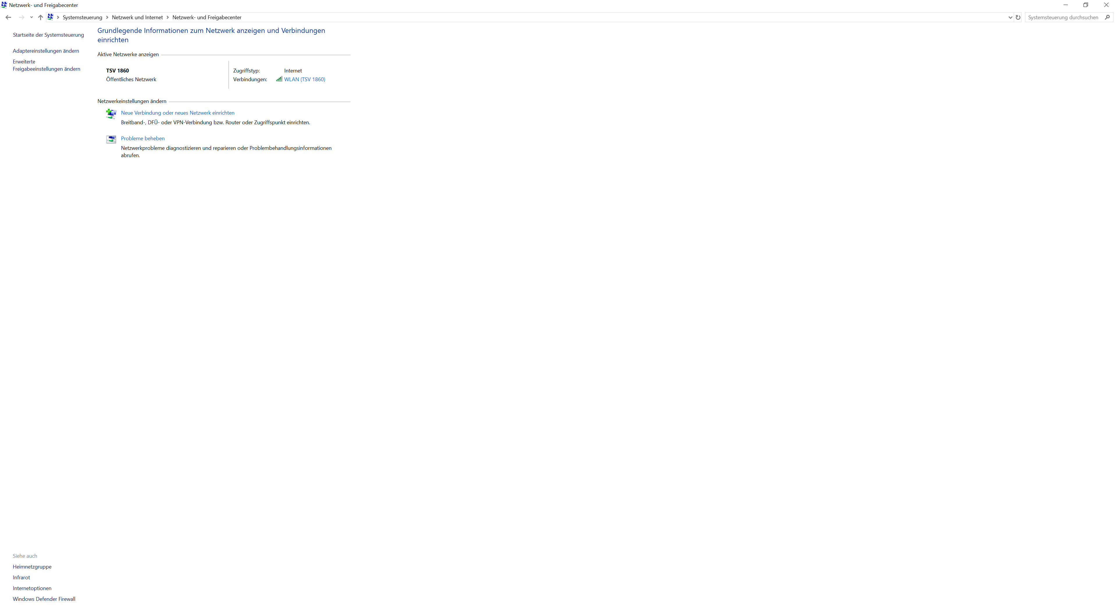
Task: Click the search magnifier icon
Action: (x=1107, y=17)
